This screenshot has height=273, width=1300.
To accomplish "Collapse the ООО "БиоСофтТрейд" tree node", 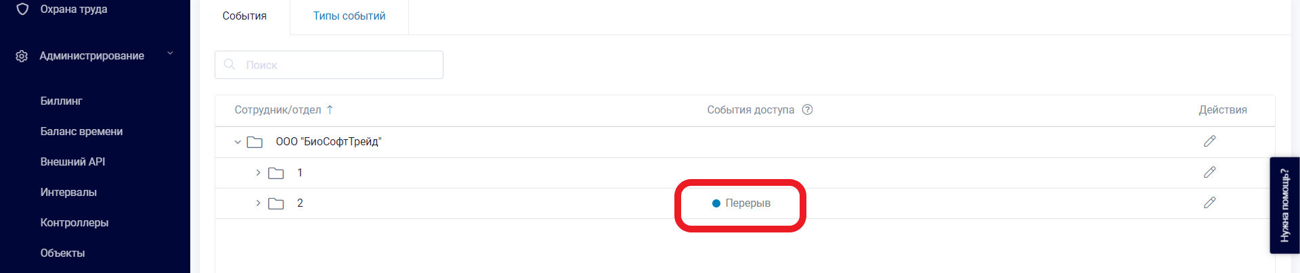I will 238,142.
